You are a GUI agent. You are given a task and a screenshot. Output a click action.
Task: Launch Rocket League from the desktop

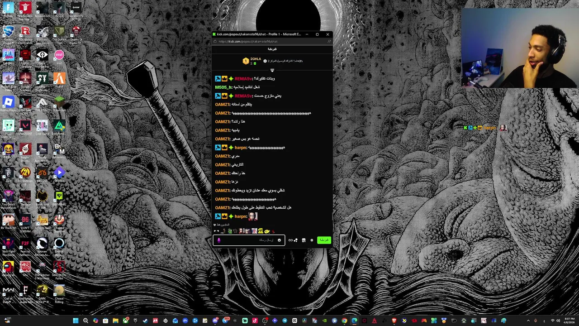coord(8,34)
